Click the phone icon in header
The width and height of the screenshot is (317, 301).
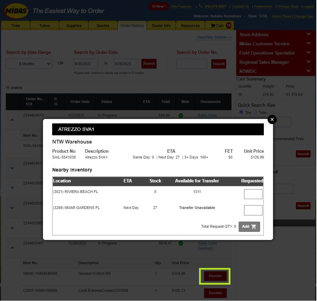(200, 6)
